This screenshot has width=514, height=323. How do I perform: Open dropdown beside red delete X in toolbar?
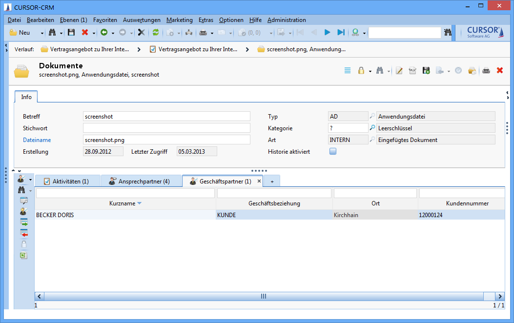(93, 33)
